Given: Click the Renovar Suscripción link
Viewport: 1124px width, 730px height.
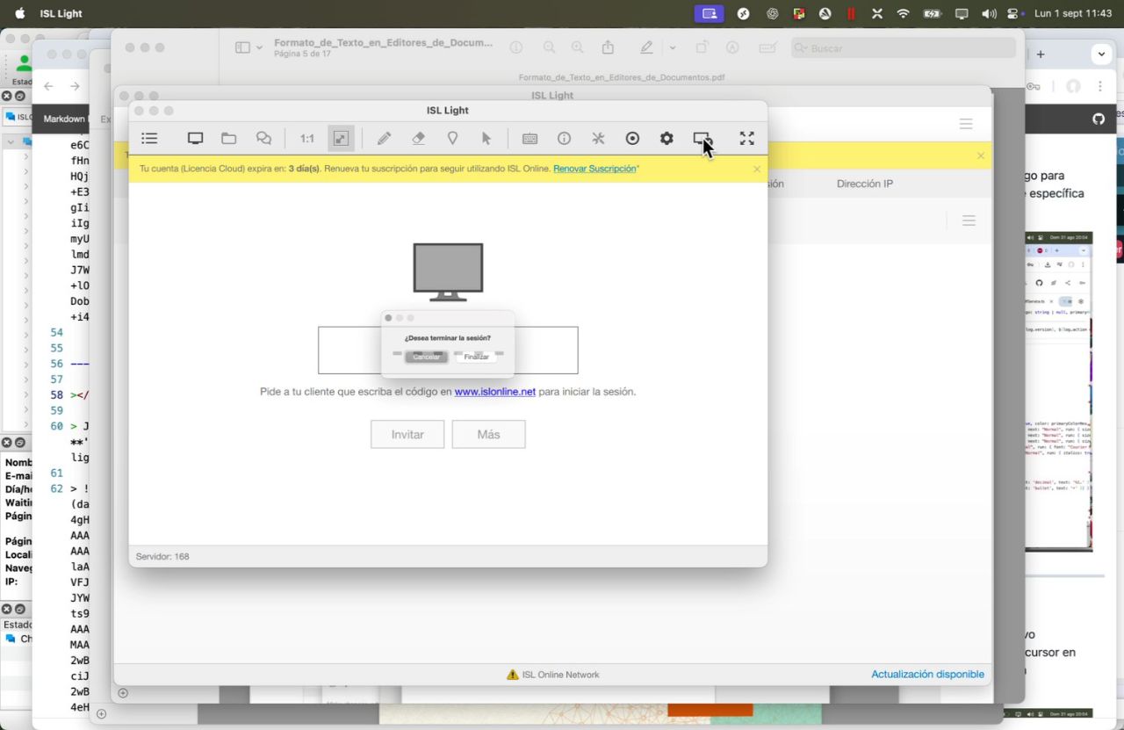Looking at the screenshot, I should coord(594,169).
